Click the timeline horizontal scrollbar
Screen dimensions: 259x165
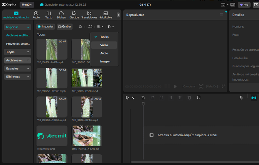coord(195,162)
